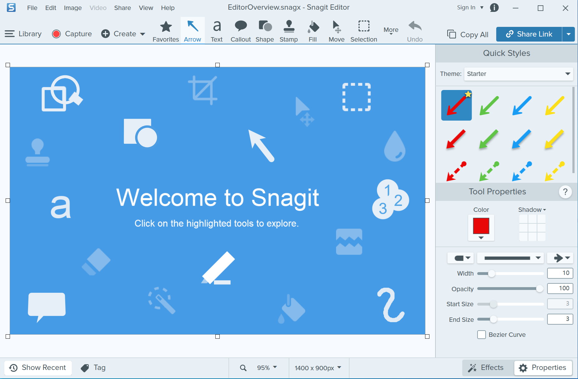Open the Shadow dropdown
The image size is (578, 379).
(x=532, y=210)
